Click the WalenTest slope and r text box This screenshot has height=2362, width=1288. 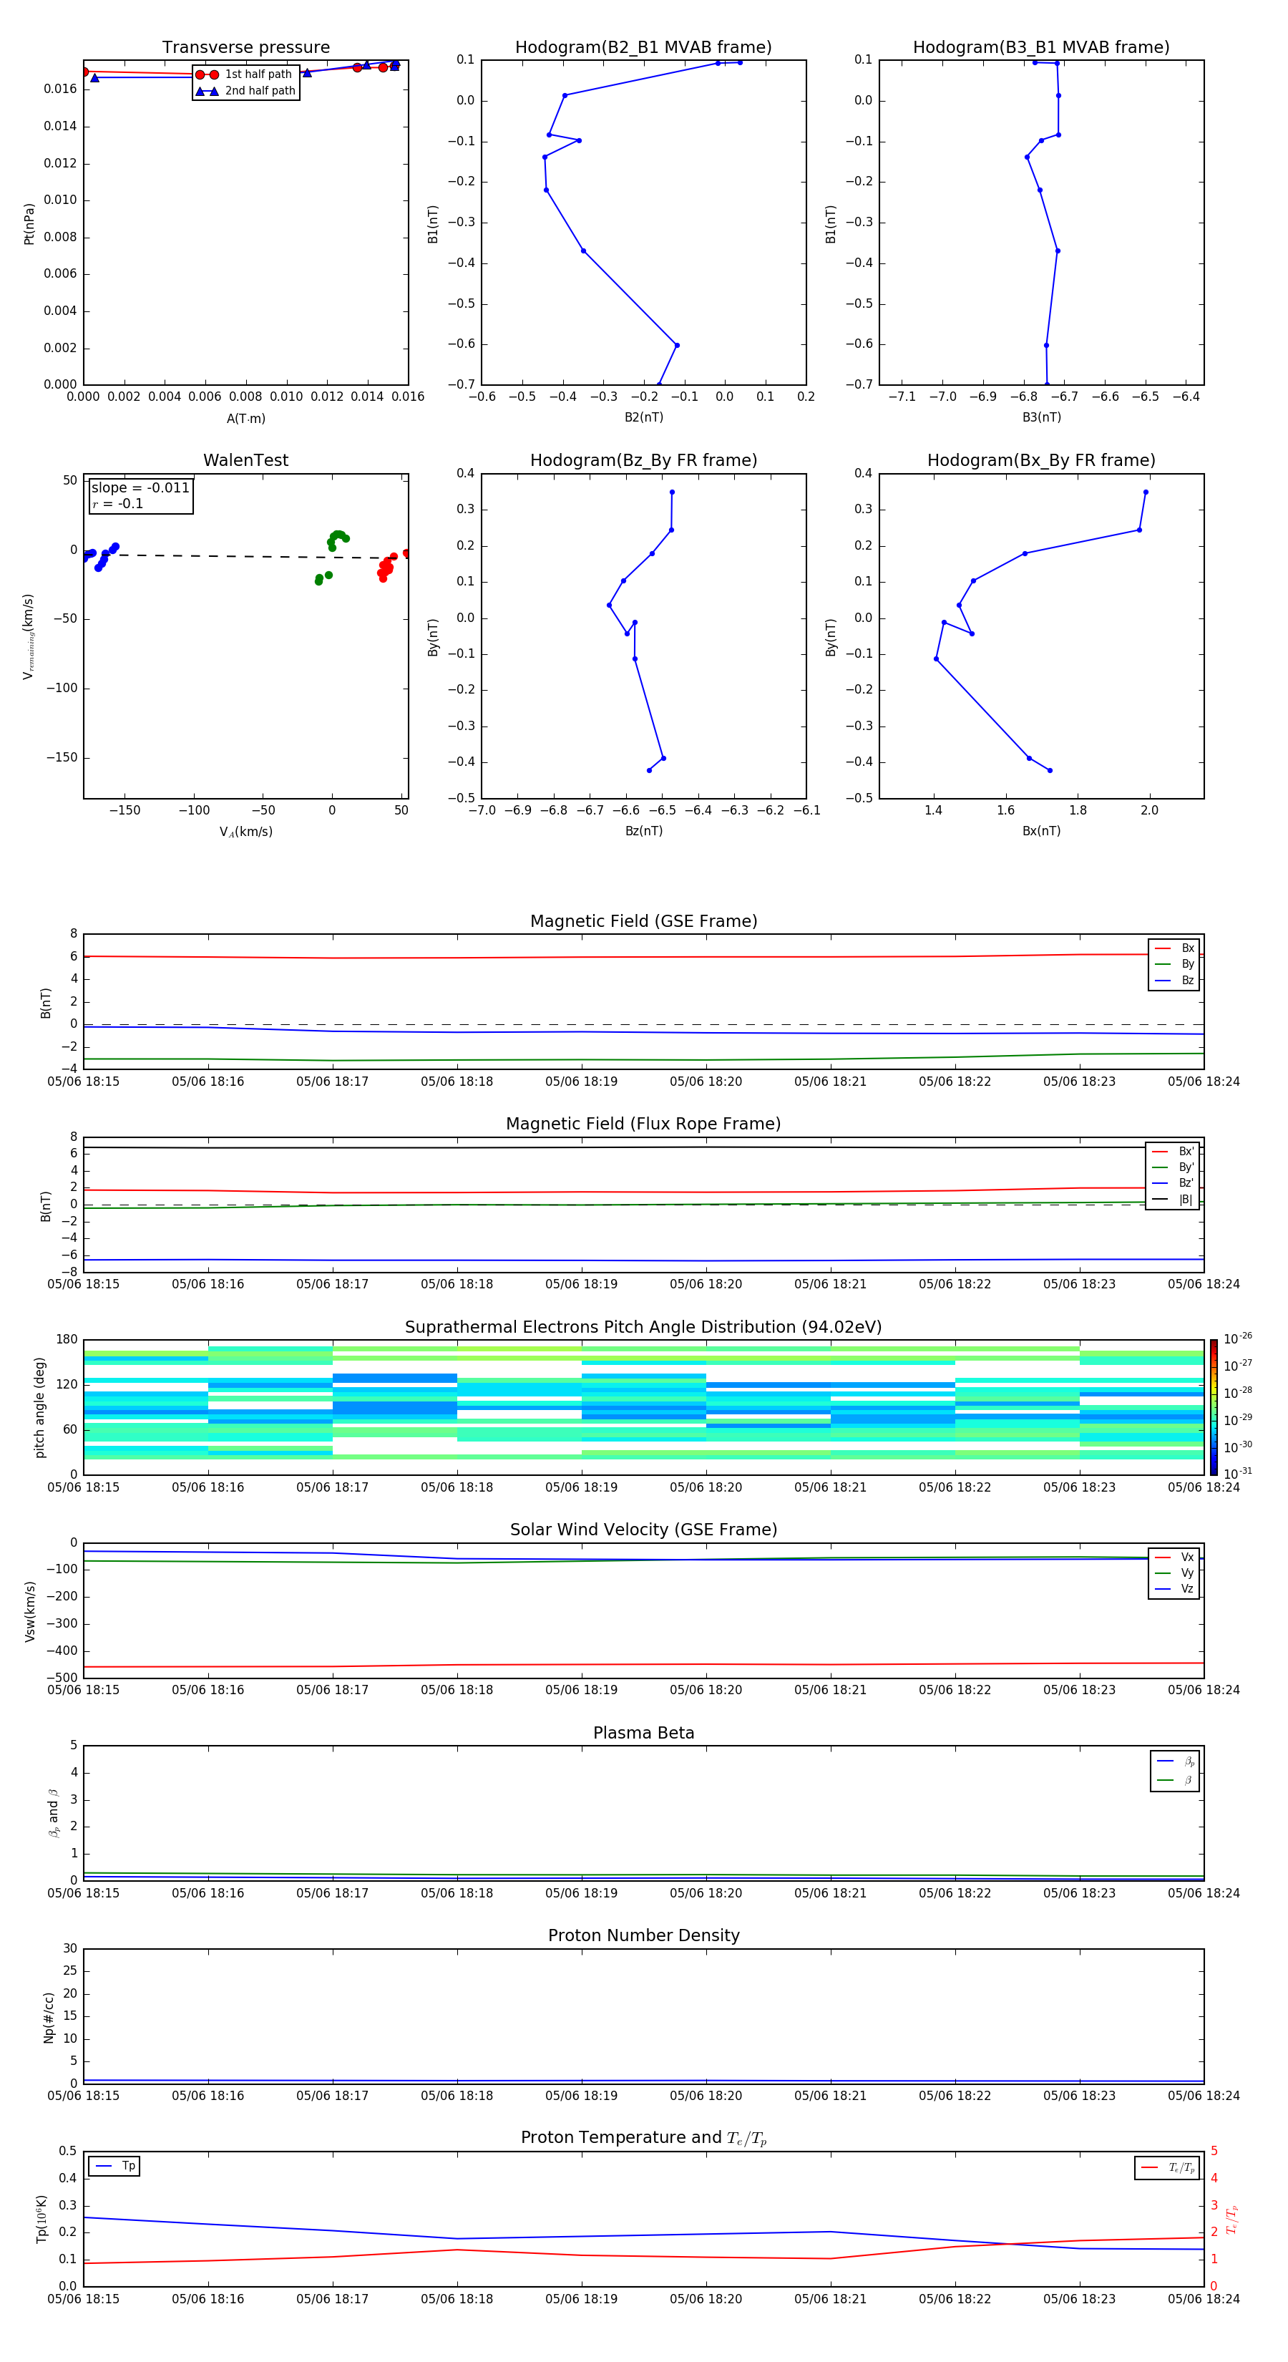(x=140, y=495)
